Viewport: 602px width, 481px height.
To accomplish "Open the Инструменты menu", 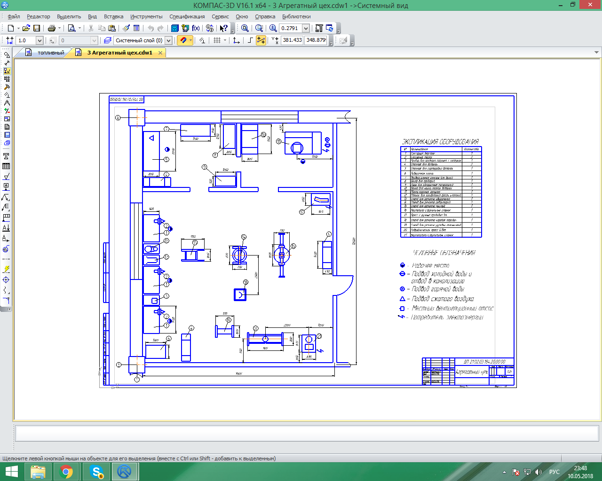I will pos(146,16).
